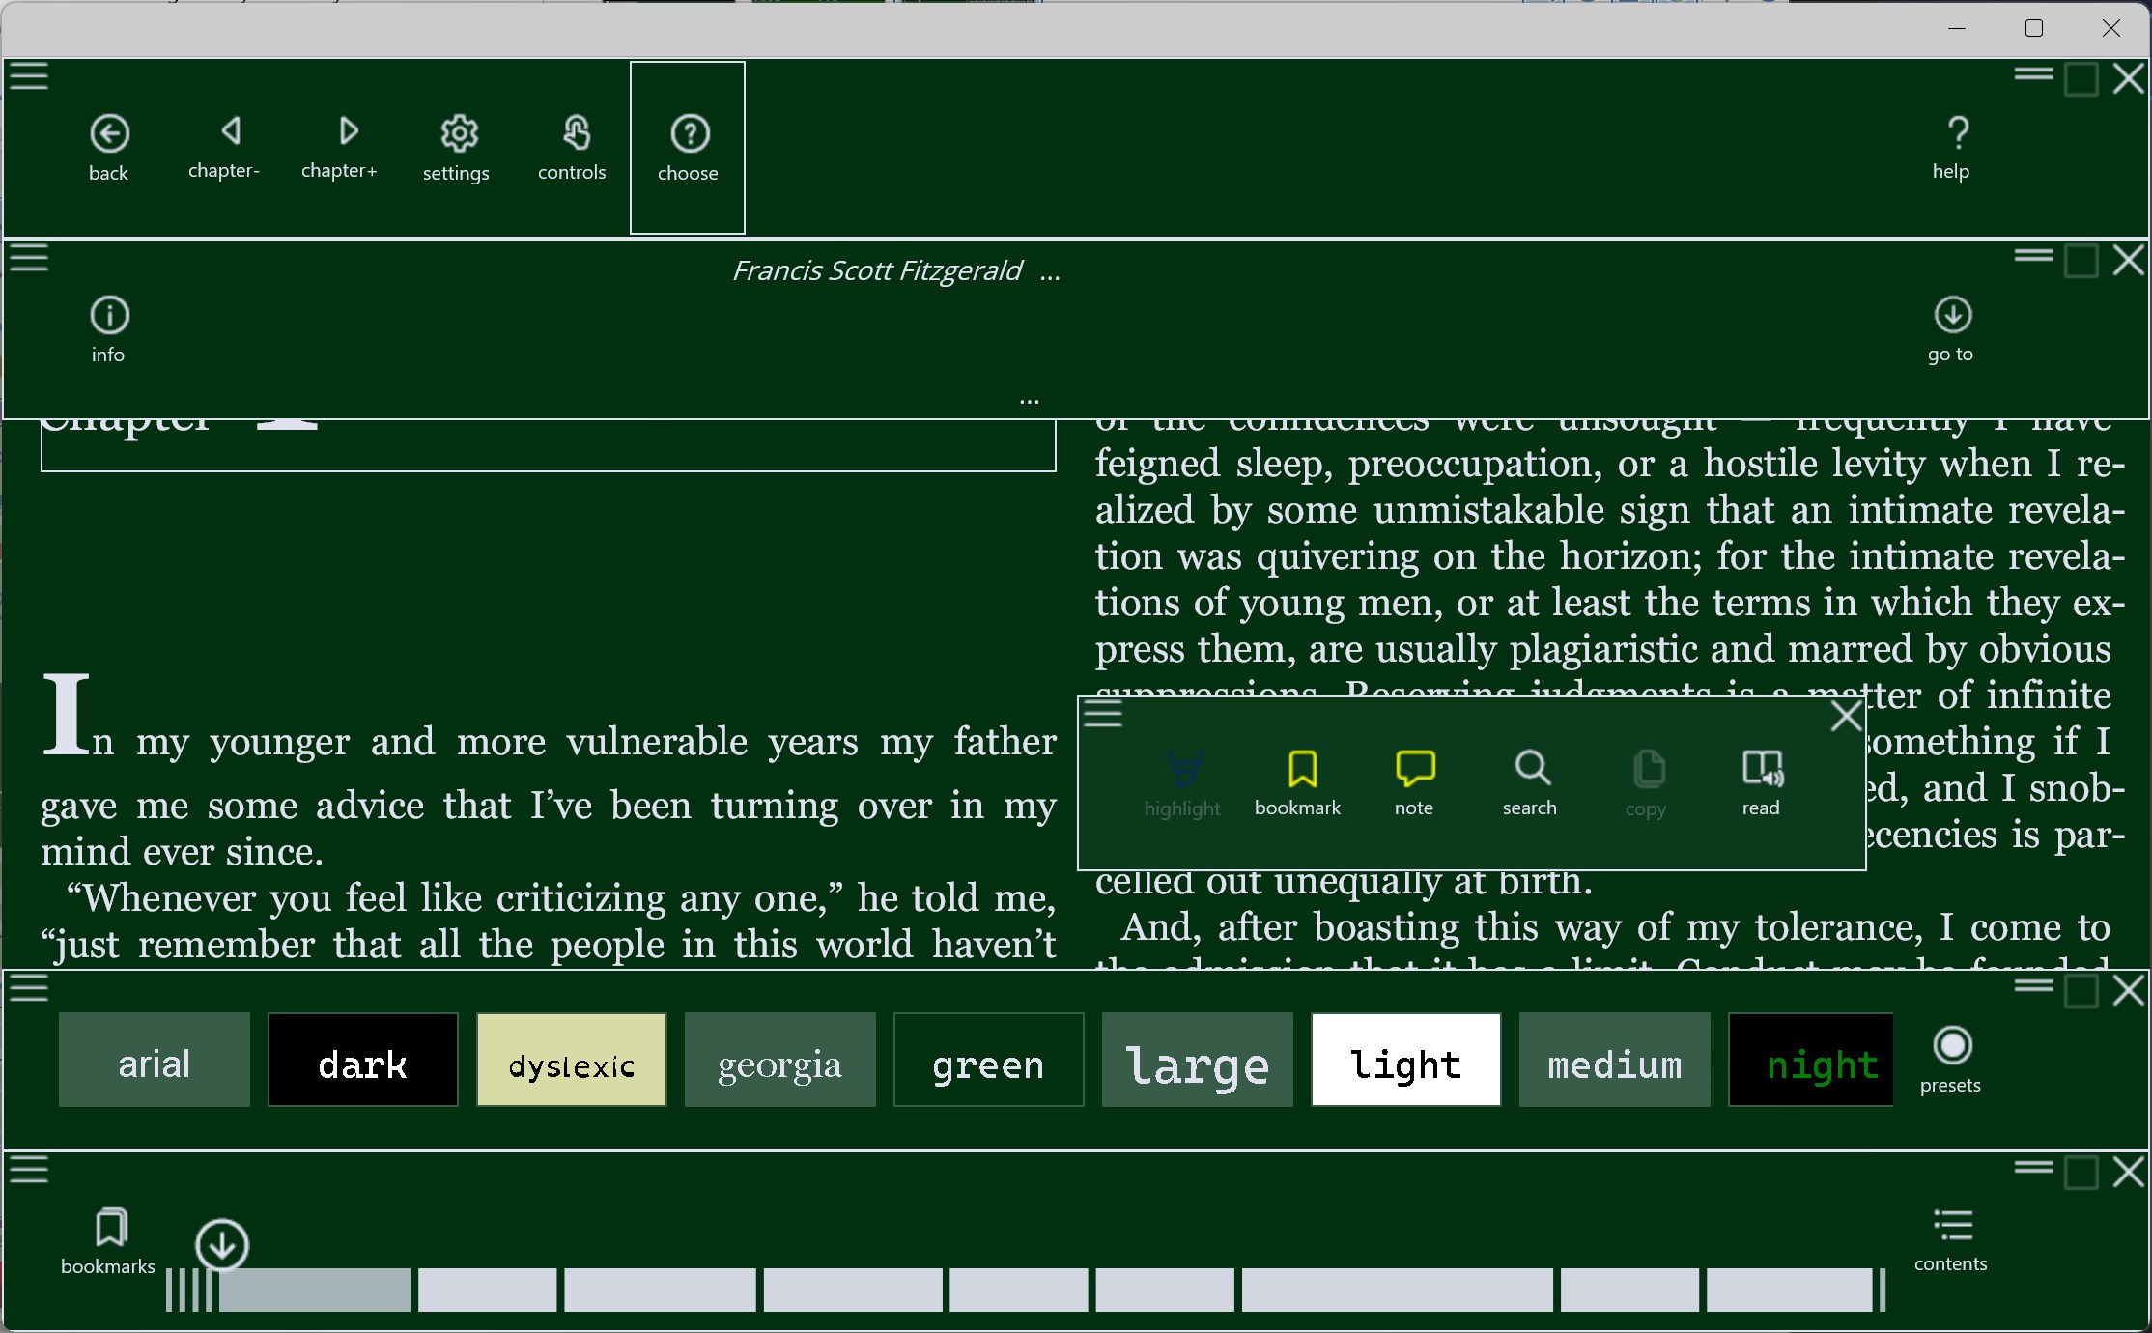Switch to the dark theme
Image resolution: width=2152 pixels, height=1333 pixels.
pyautogui.click(x=362, y=1061)
